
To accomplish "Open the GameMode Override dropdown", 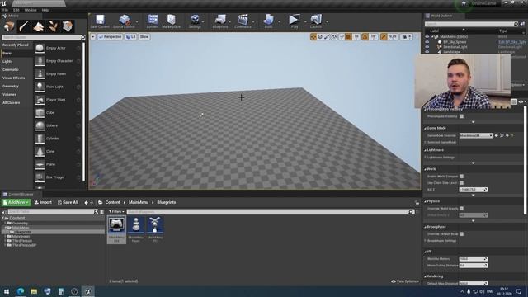I will [x=476, y=135].
